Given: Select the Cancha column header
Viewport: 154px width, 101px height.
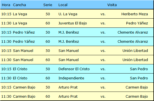Looking at the screenshot, I should 19,5.
